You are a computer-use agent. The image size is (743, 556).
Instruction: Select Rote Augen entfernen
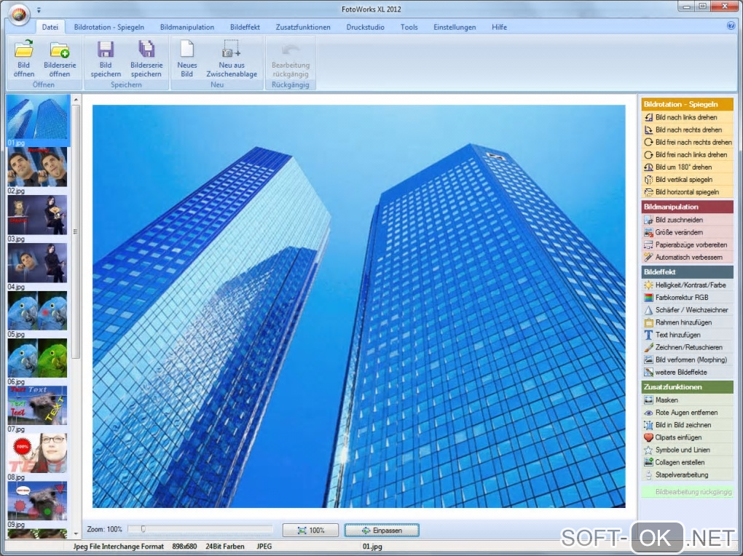click(687, 413)
